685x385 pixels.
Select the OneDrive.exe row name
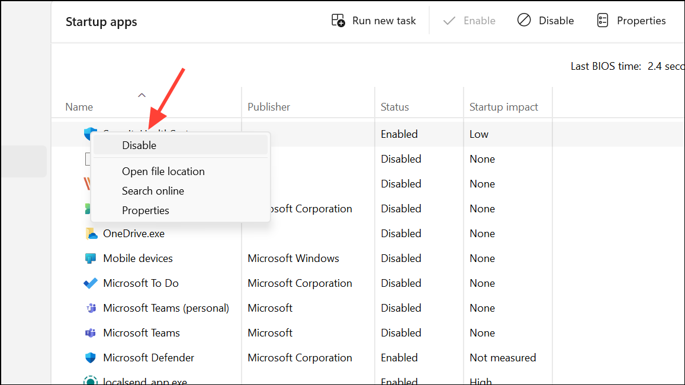(x=134, y=234)
